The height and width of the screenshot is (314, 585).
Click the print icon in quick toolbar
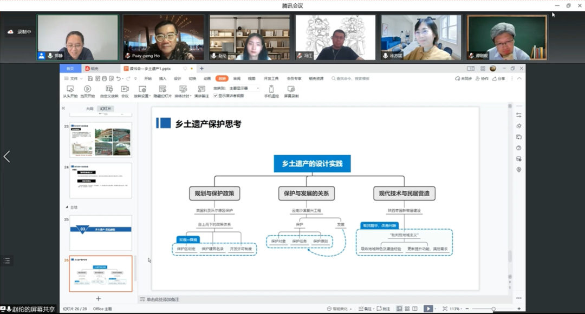tap(104, 78)
